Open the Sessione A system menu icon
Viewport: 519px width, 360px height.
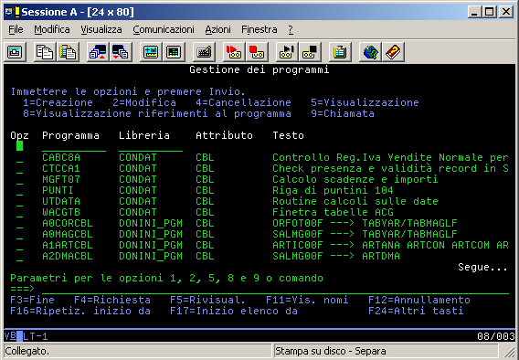coord(12,12)
